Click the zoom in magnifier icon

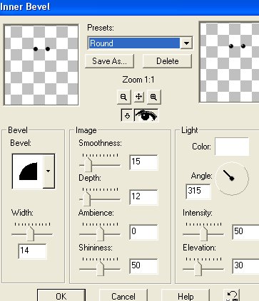pos(154,97)
